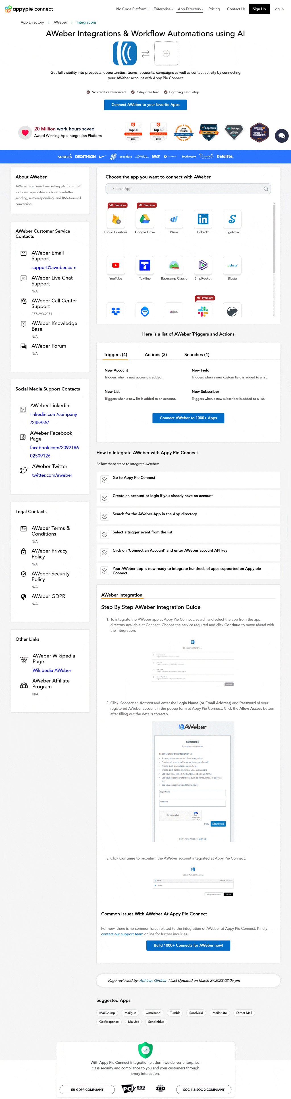Select the GetResponse suggested app chip
This screenshot has height=1099, width=291.
pos(109,1022)
